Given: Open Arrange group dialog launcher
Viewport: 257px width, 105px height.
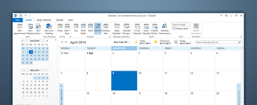Looking at the screenshot, I should point(110,37).
